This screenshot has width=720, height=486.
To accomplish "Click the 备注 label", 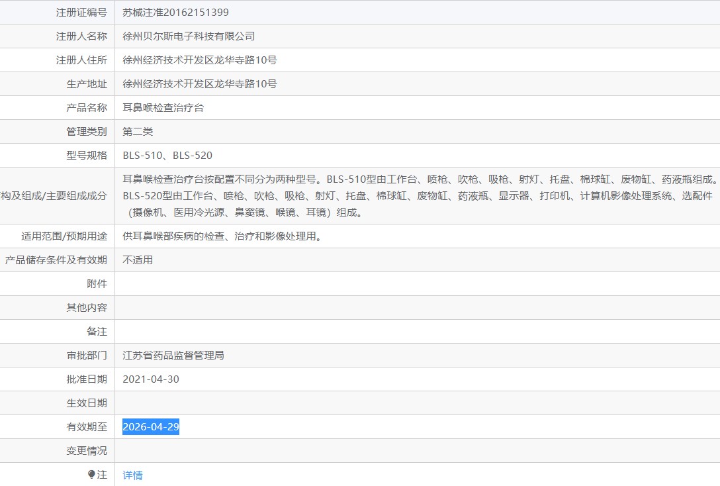I will [97, 332].
